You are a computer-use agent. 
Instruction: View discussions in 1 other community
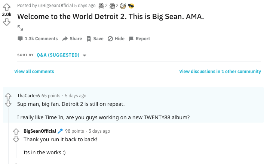tap(220, 72)
